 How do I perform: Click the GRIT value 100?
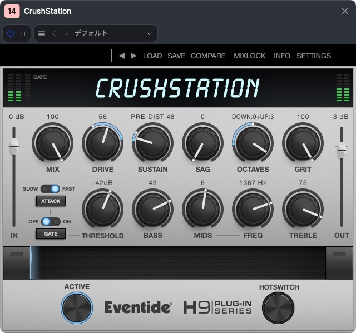(303, 117)
